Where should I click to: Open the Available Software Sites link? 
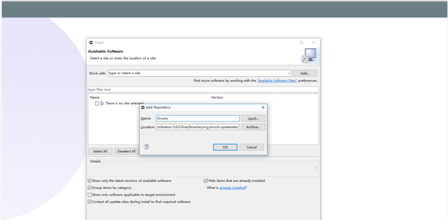coord(277,81)
